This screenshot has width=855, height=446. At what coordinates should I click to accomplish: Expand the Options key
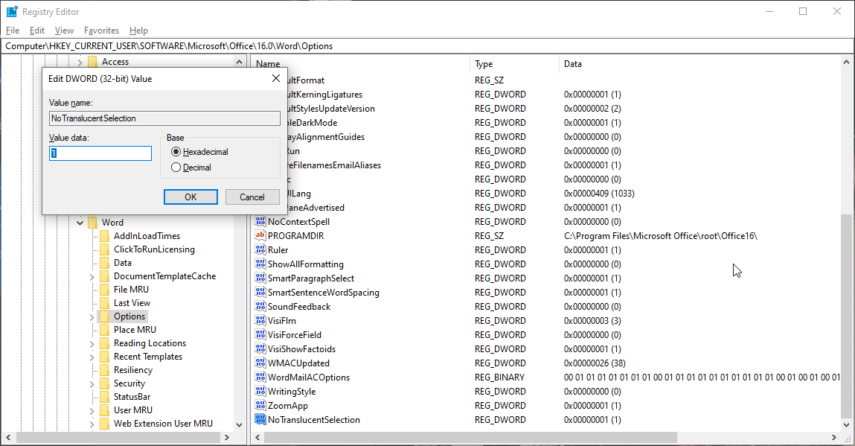point(92,316)
